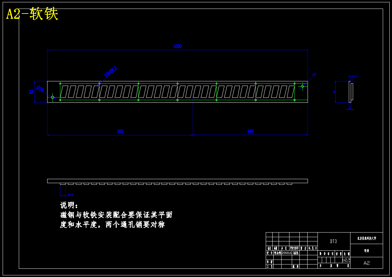Click the note line "度和水平度，两个通孔销要对称"
This screenshot has width=392, height=277.
112,225
